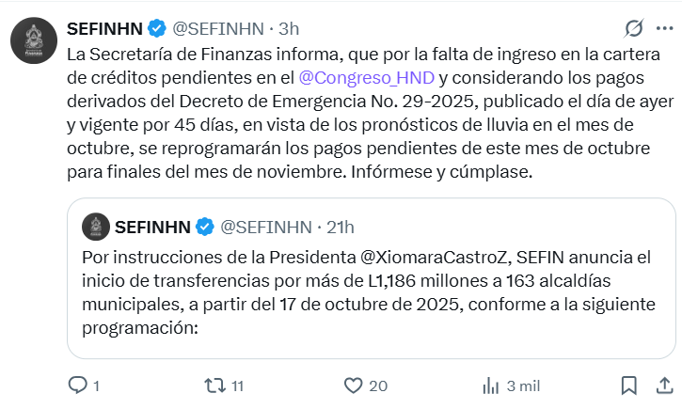
Task: Open the views analytics icon
Action: pyautogui.click(x=490, y=385)
